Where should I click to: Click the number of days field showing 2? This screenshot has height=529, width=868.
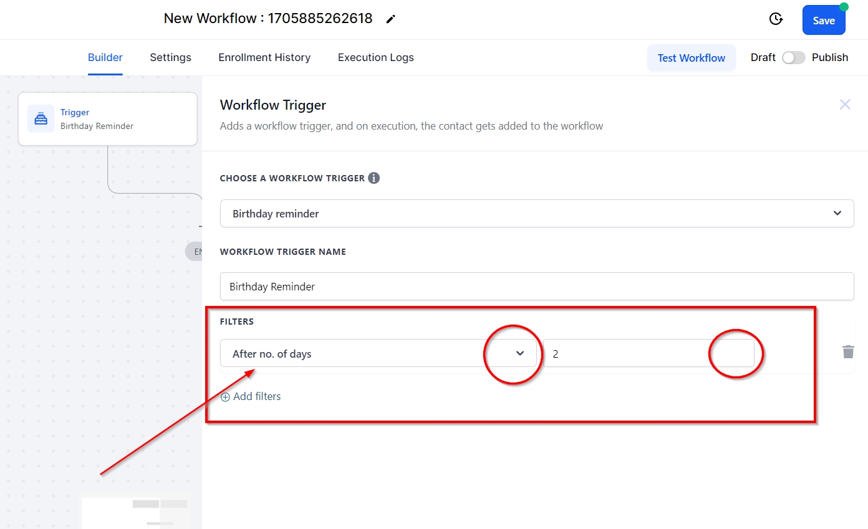tap(649, 354)
